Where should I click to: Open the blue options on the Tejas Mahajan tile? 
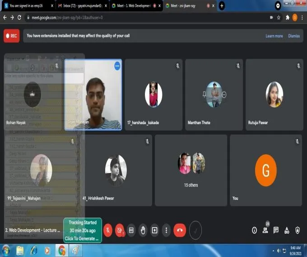(x=117, y=66)
